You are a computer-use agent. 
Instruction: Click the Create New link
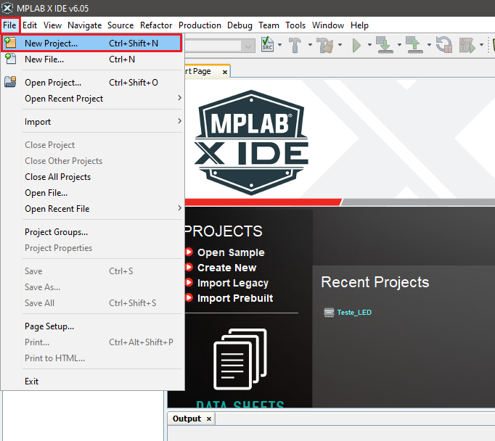(x=226, y=268)
